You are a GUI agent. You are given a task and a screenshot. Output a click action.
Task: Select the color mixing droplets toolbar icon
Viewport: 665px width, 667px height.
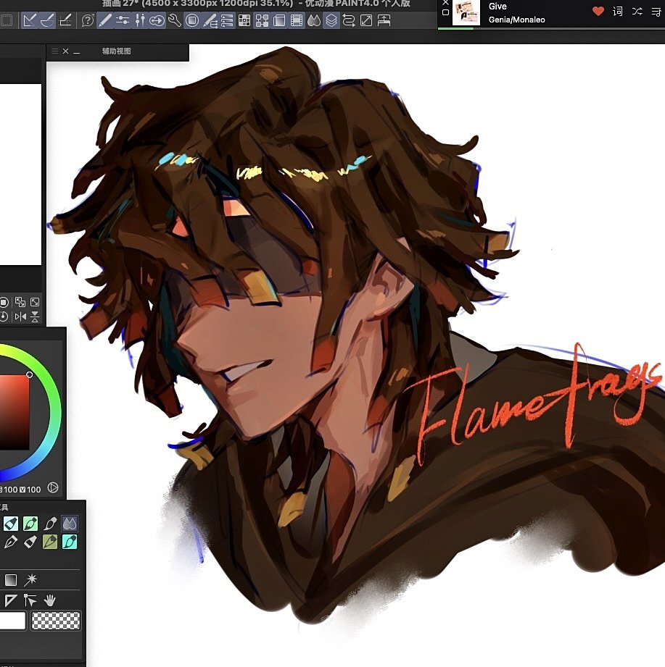pos(314,20)
